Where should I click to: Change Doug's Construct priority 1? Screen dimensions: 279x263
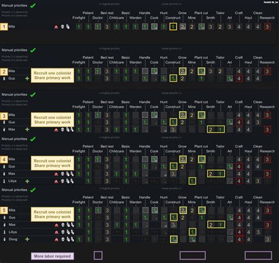(174, 239)
